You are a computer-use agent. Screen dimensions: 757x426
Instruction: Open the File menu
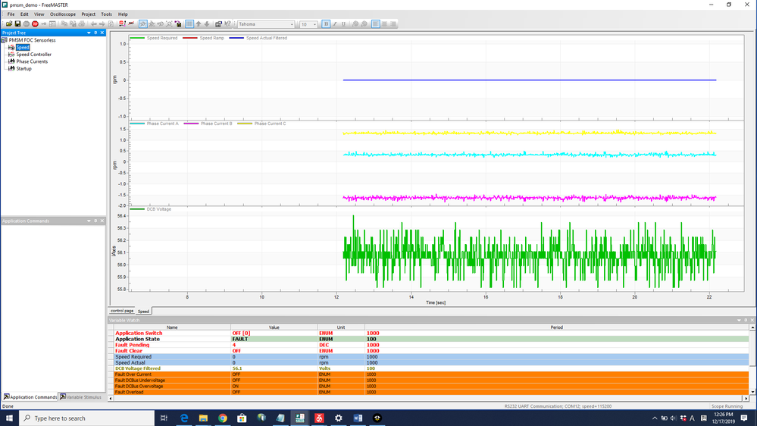tap(11, 14)
